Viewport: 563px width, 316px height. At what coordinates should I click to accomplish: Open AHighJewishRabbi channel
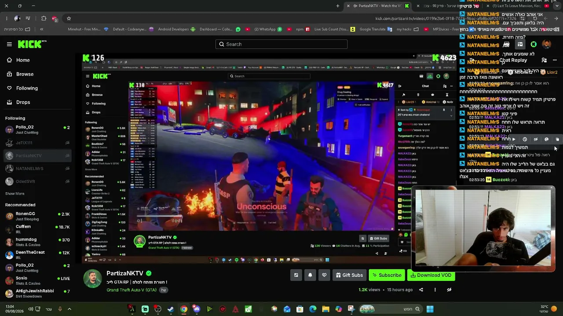pyautogui.click(x=37, y=294)
